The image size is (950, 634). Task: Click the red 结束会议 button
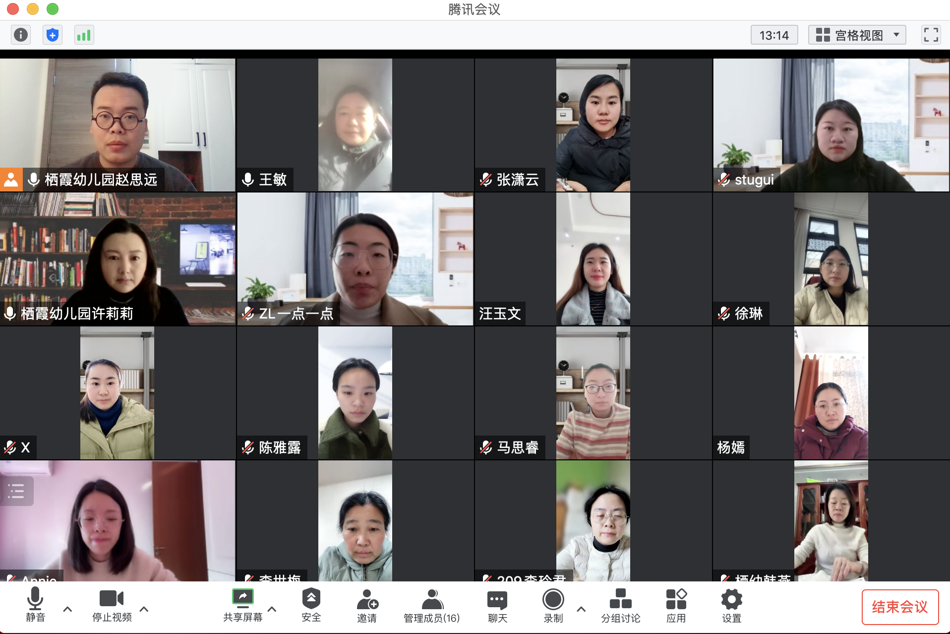pos(899,607)
